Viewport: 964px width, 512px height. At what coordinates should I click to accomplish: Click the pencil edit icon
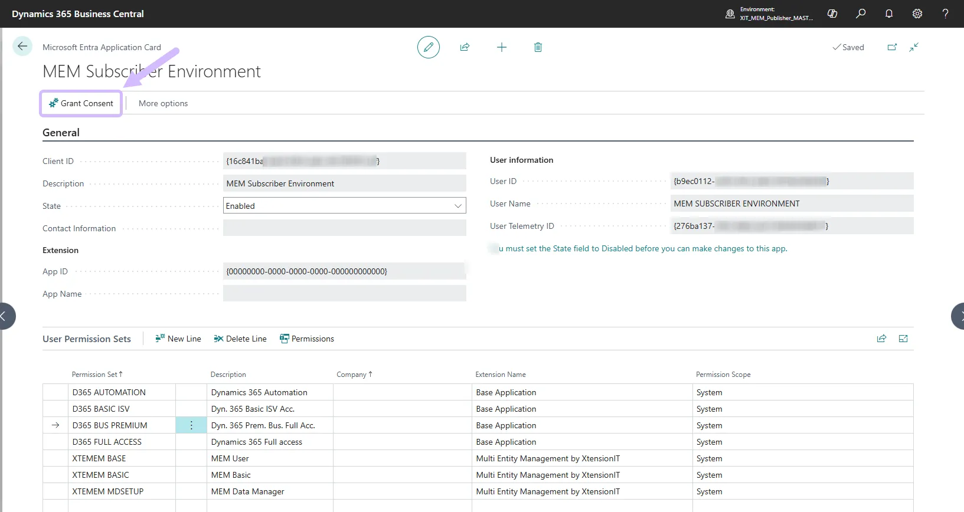pyautogui.click(x=428, y=47)
